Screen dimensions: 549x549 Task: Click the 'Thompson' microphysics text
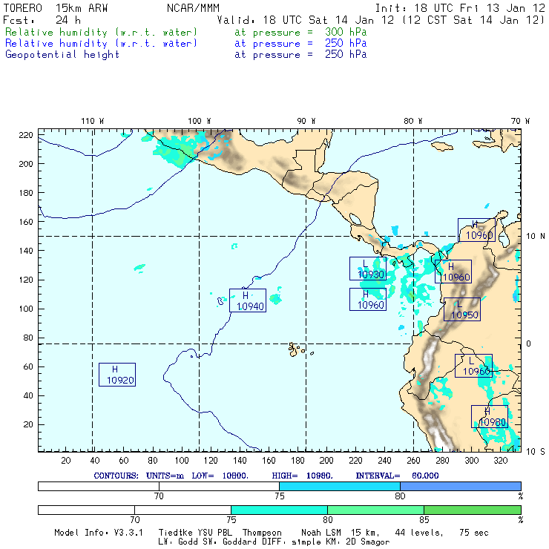[x=262, y=533]
